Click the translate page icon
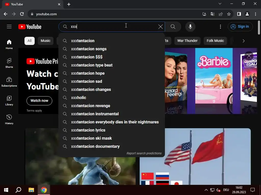The width and height of the screenshot is (261, 195). tap(212, 14)
